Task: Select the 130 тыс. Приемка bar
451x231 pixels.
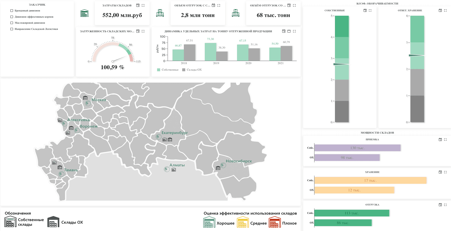Action: tap(357, 148)
